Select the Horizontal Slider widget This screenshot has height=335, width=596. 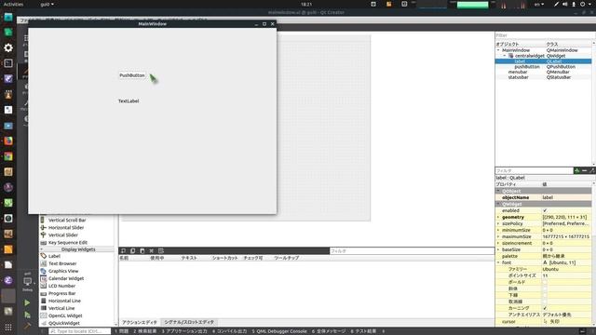(62, 227)
